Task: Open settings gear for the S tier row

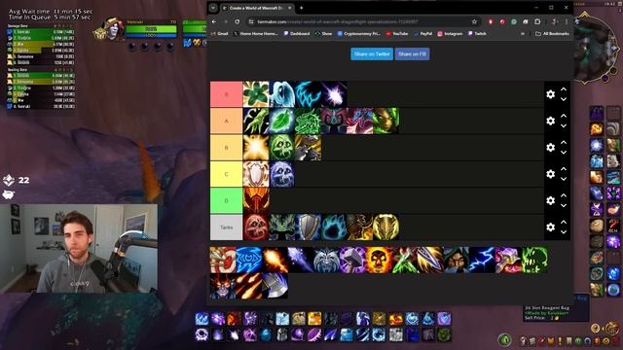Action: (550, 94)
